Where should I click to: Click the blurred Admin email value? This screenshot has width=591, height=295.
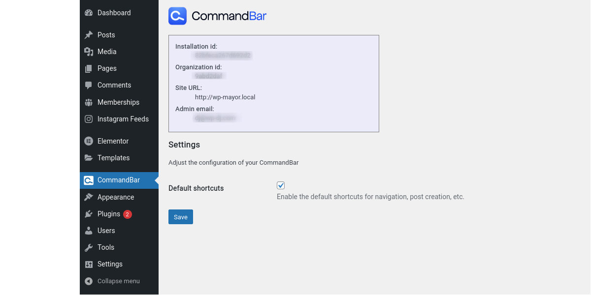(216, 118)
